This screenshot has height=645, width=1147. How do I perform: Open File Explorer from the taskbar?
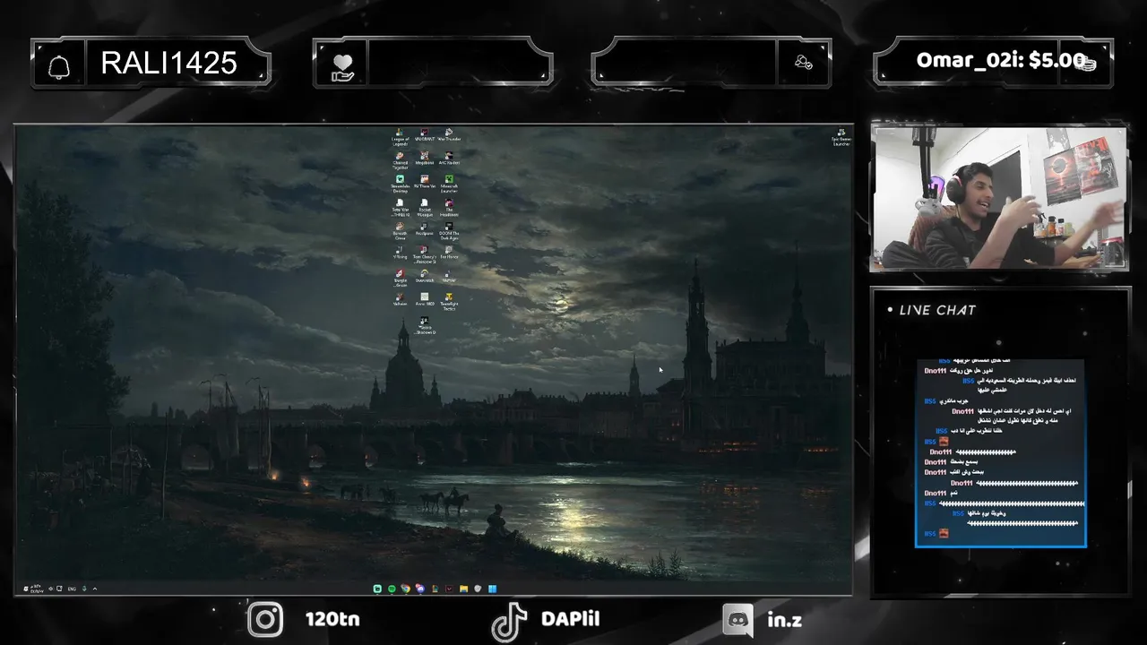(x=463, y=589)
